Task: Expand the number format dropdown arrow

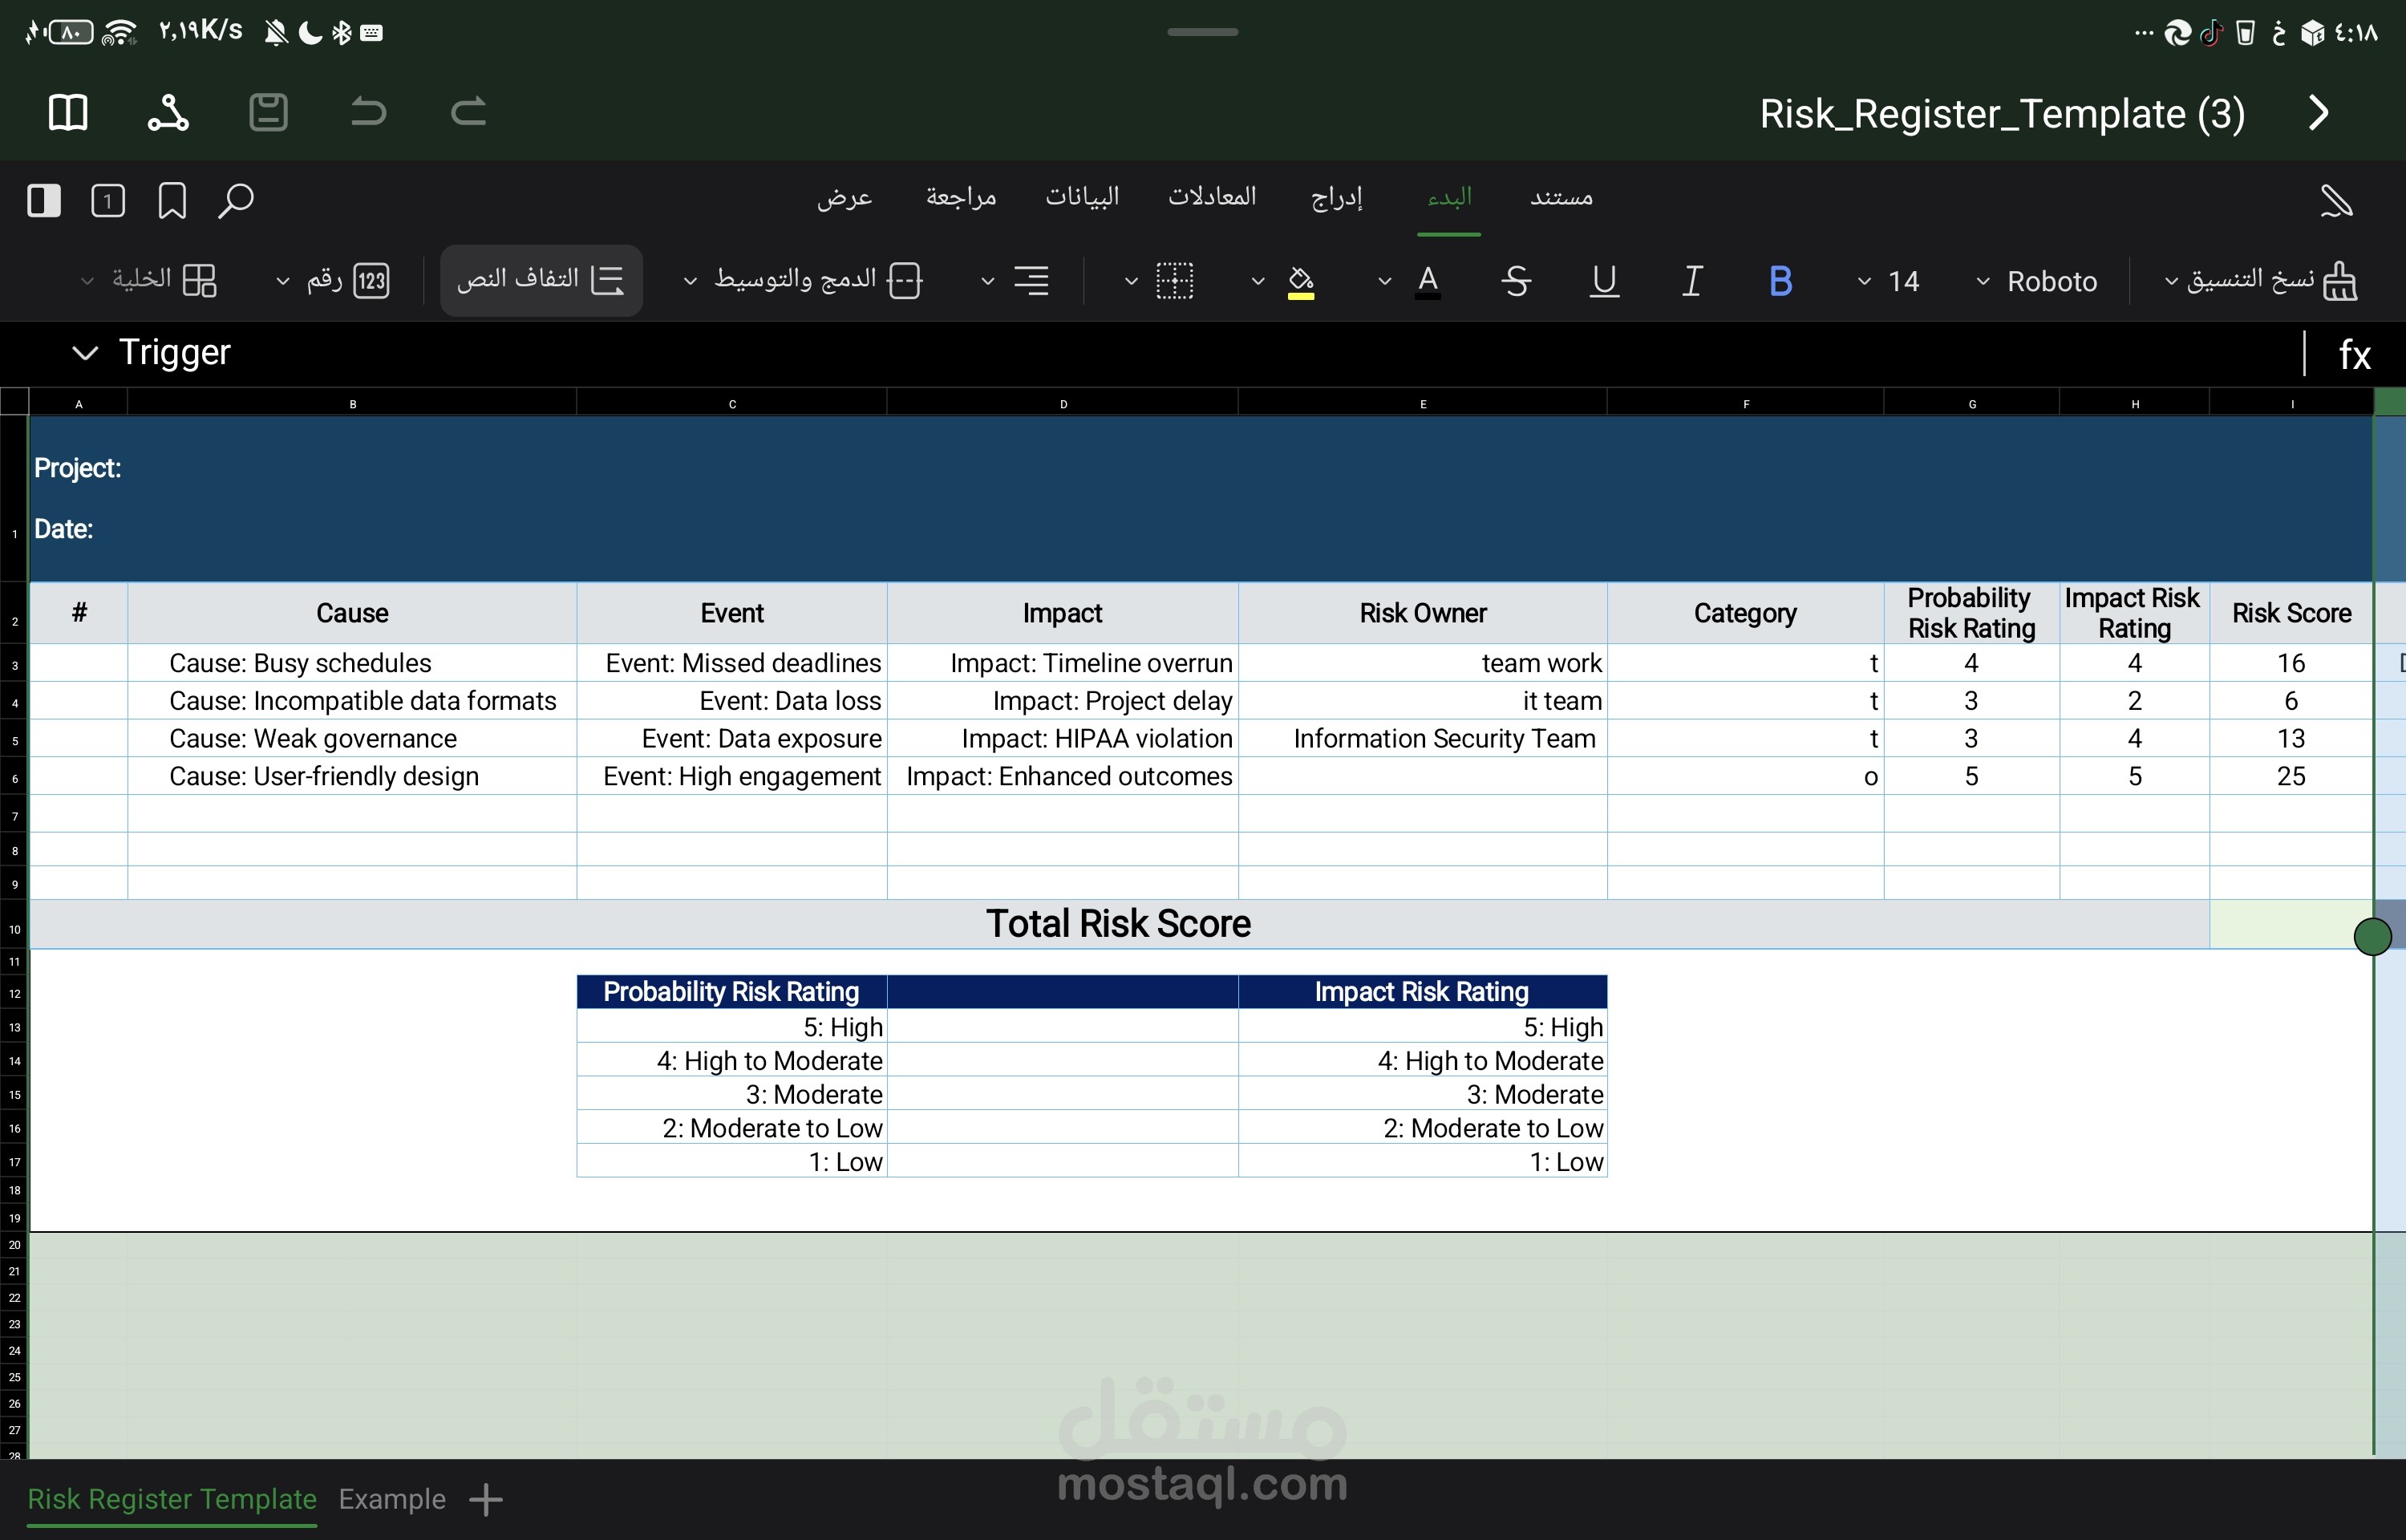Action: 283,281
